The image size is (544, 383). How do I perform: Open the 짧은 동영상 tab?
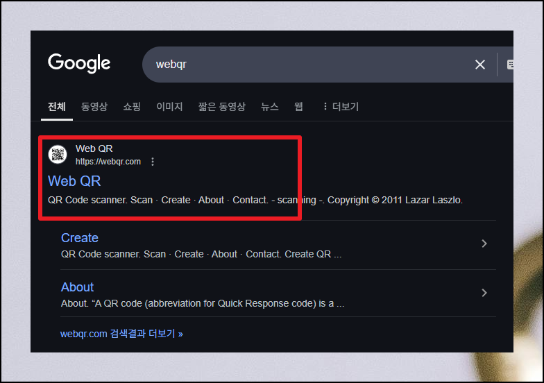click(222, 107)
